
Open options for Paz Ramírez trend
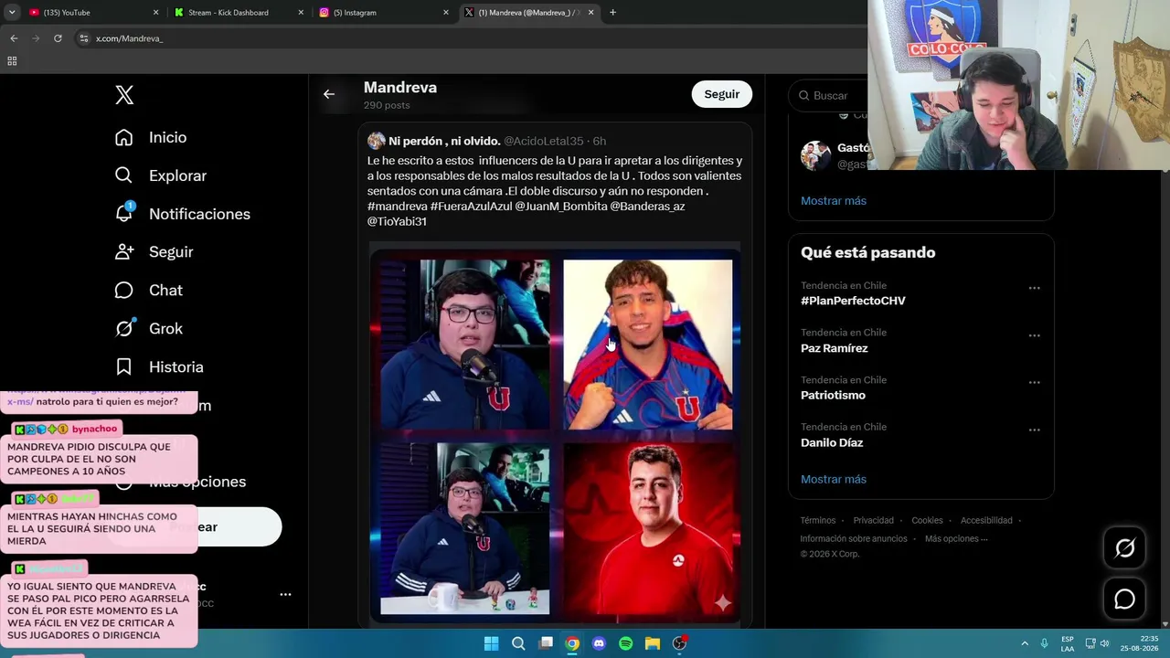pyautogui.click(x=1034, y=335)
